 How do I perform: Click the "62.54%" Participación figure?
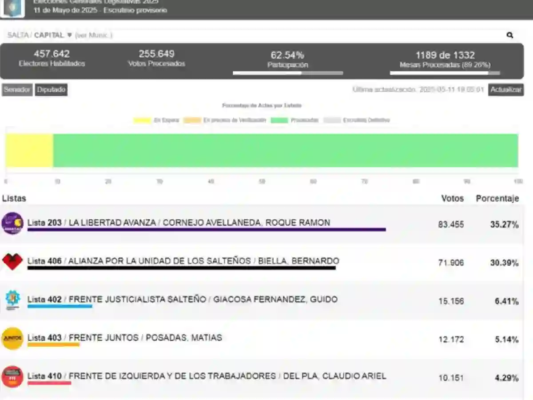(x=287, y=56)
